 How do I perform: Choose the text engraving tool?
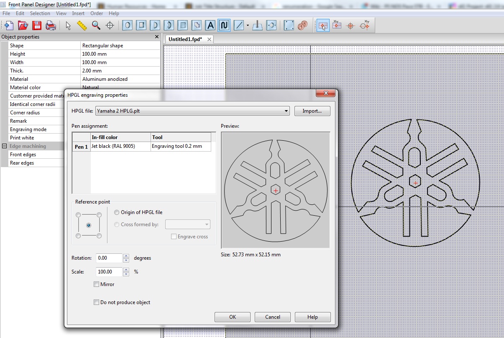pos(210,25)
